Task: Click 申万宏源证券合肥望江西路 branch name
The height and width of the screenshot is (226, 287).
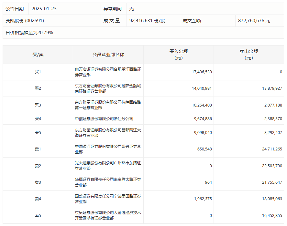Action: tap(108, 72)
